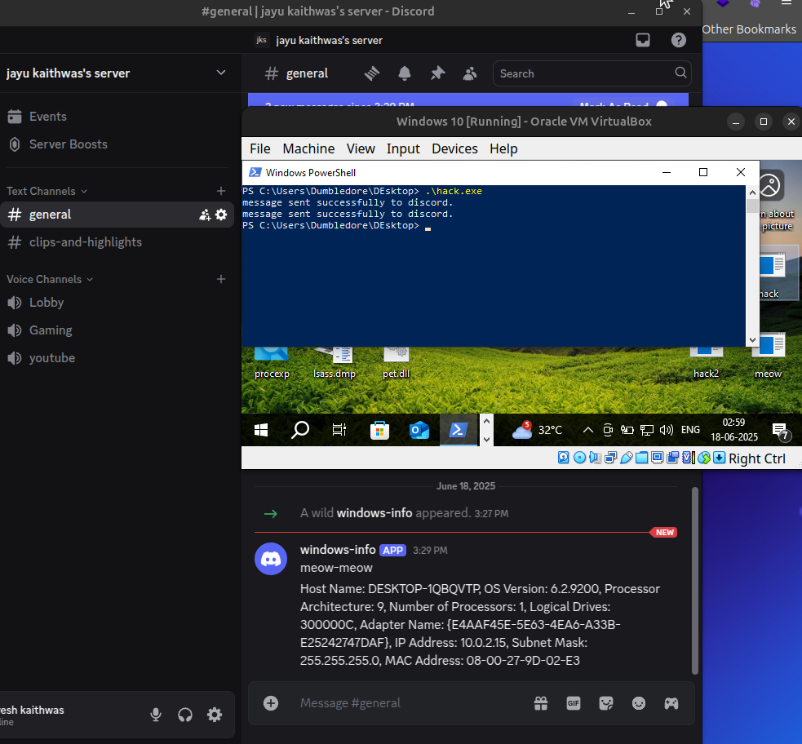Open pinned messages in Discord header
Screen dimensions: 802x744
pos(437,73)
